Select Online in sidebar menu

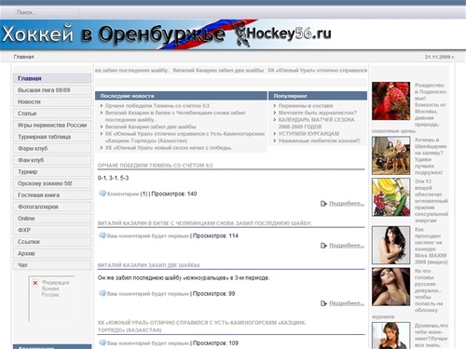click(x=52, y=219)
